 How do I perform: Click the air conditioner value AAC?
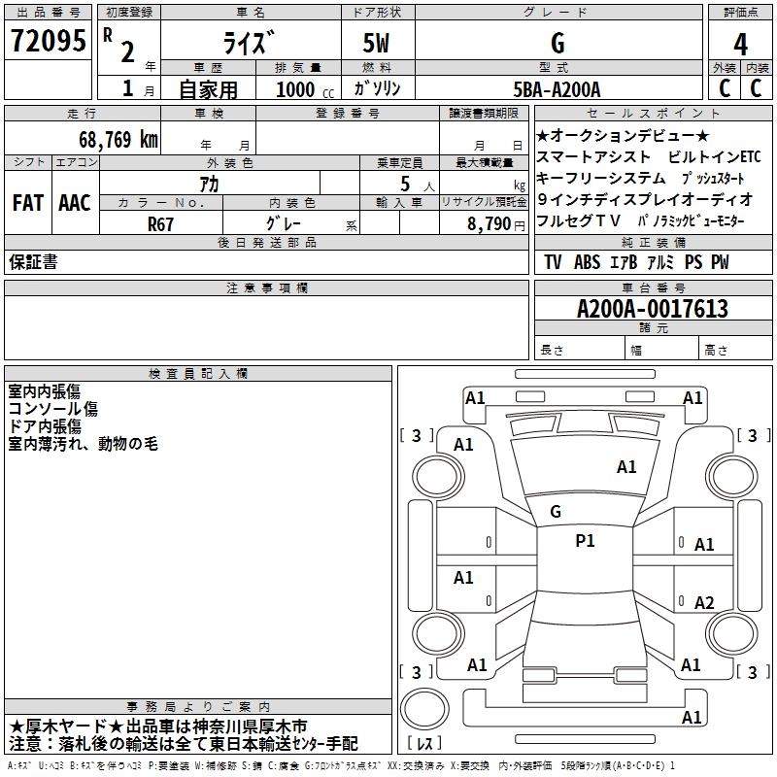coord(75,203)
